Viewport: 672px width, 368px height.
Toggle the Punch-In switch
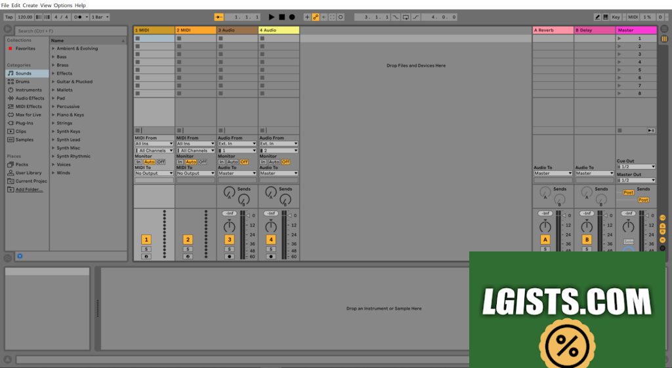[x=396, y=17]
